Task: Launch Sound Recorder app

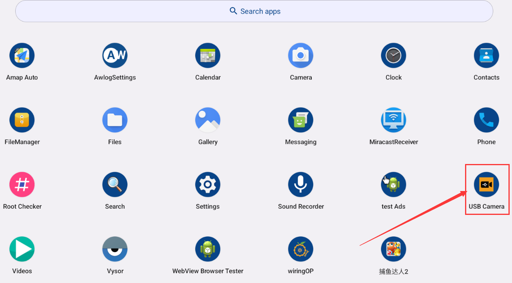Action: point(301,185)
